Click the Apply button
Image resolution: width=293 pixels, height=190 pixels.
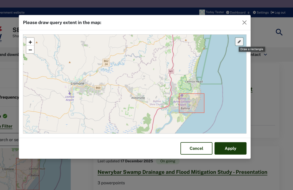click(230, 148)
